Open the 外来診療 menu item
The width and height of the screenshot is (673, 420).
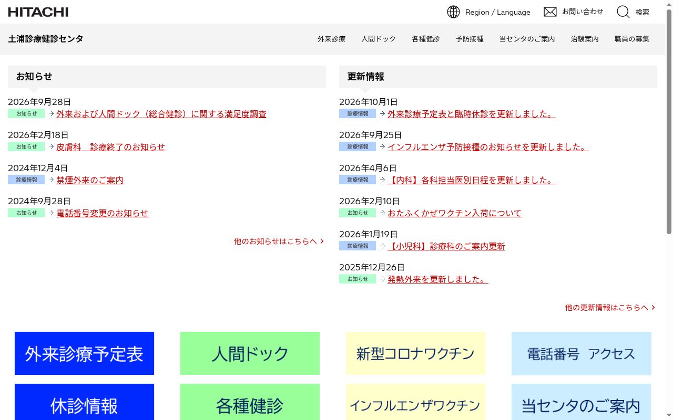pyautogui.click(x=331, y=39)
